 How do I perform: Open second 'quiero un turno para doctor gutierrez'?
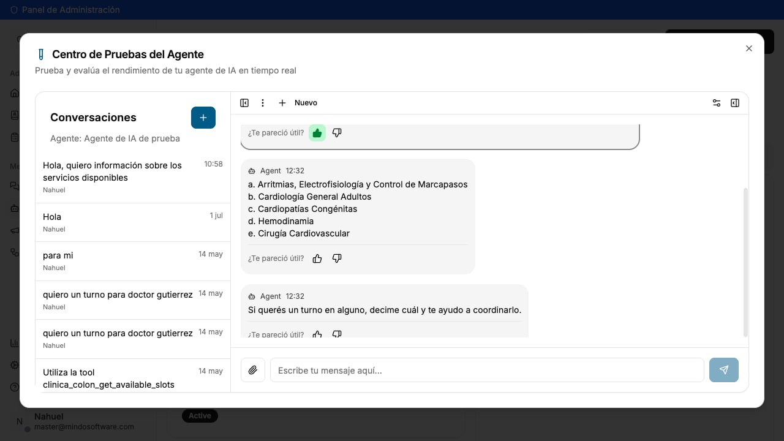133,339
